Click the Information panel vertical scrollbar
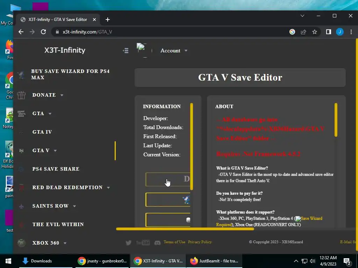This screenshot has width=358, height=268. coord(192,147)
